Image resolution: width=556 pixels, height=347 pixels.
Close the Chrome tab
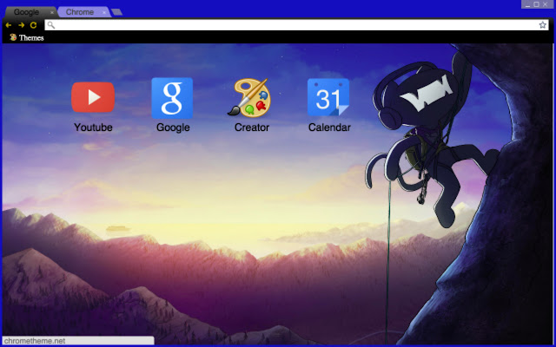pos(104,12)
